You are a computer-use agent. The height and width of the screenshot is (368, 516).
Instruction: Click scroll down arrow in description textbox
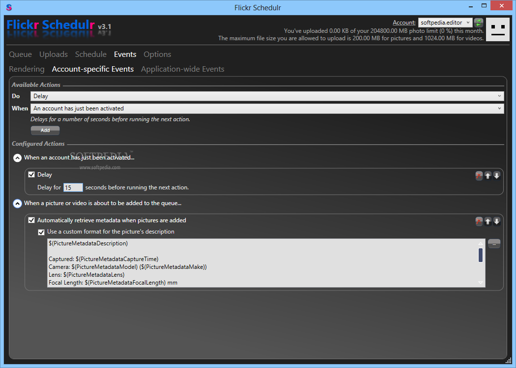click(x=481, y=283)
